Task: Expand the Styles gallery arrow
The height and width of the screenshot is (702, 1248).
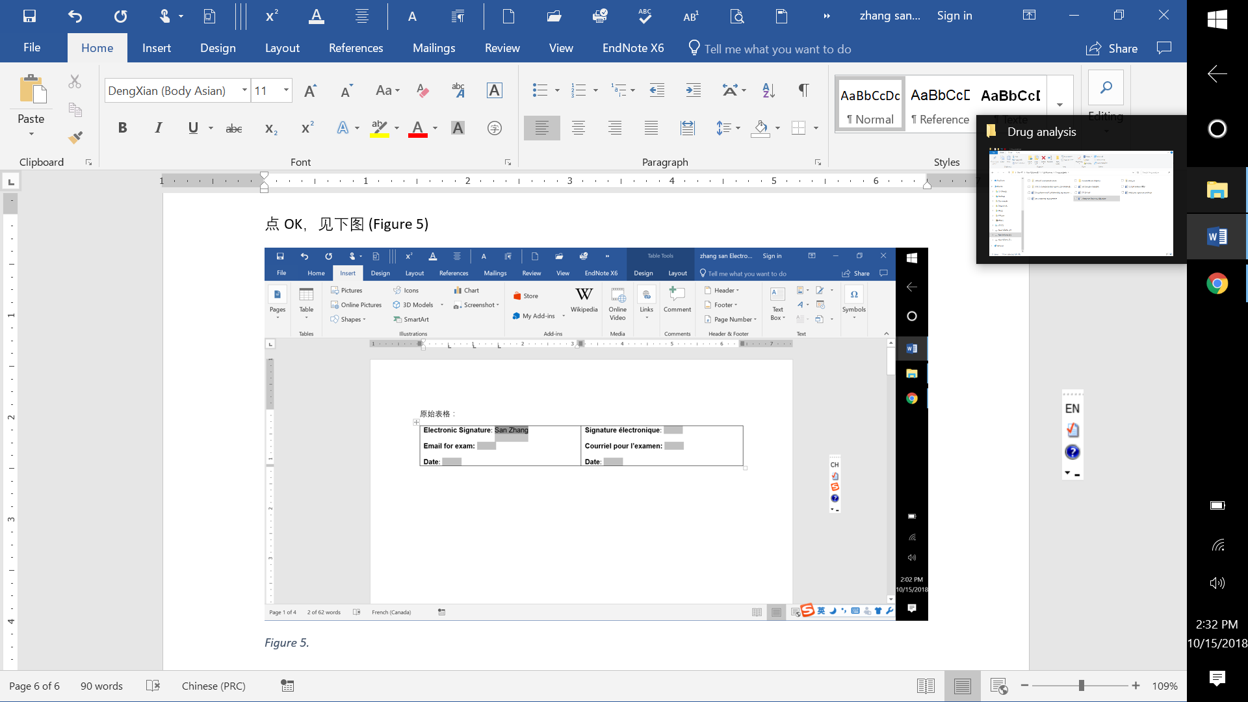Action: click(1059, 104)
